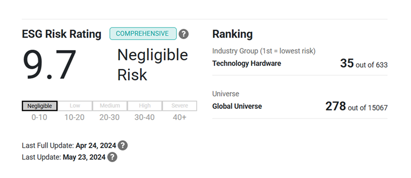Viewport: 411px width, 178px height.
Task: Click the 0-10 range label
Action: point(39,117)
